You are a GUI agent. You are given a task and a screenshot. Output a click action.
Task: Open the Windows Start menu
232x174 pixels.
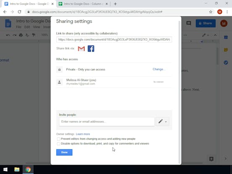(5, 169)
